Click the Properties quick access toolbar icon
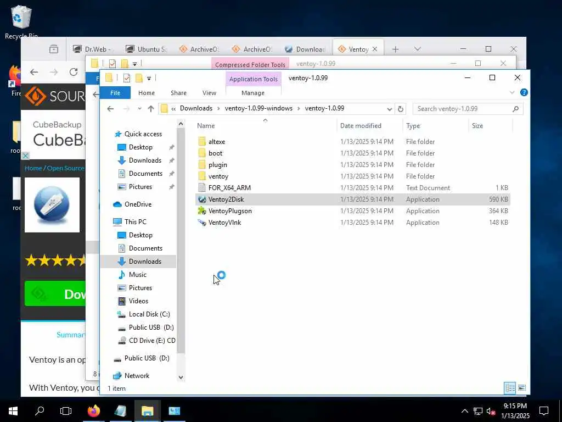Screen dimensions: 562x422 127,78
